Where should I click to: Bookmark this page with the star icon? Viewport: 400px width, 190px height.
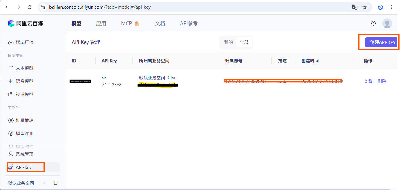pyautogui.click(x=365, y=7)
